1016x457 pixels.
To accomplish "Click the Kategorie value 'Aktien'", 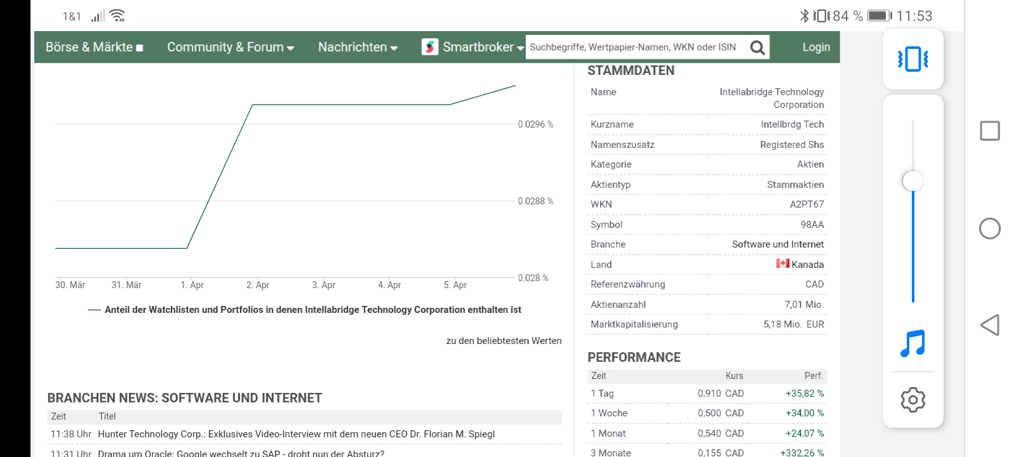I will click(810, 164).
